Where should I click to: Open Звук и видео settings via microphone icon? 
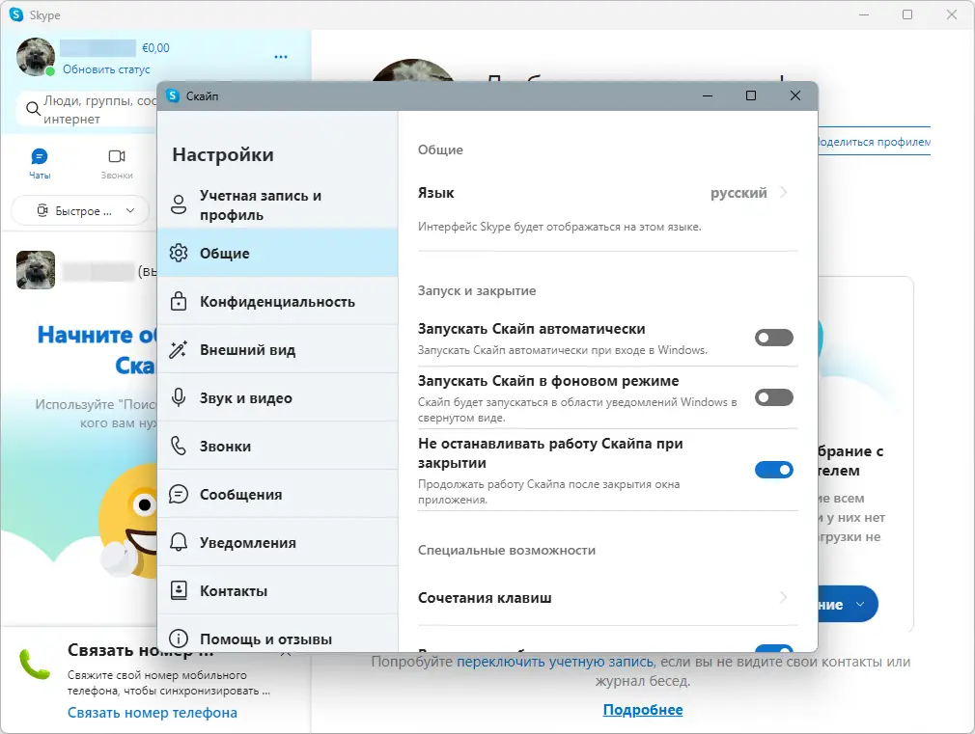[179, 396]
